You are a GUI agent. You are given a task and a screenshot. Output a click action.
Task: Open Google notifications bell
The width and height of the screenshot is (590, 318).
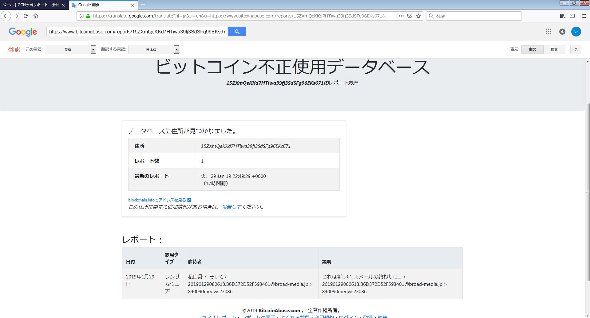562,32
